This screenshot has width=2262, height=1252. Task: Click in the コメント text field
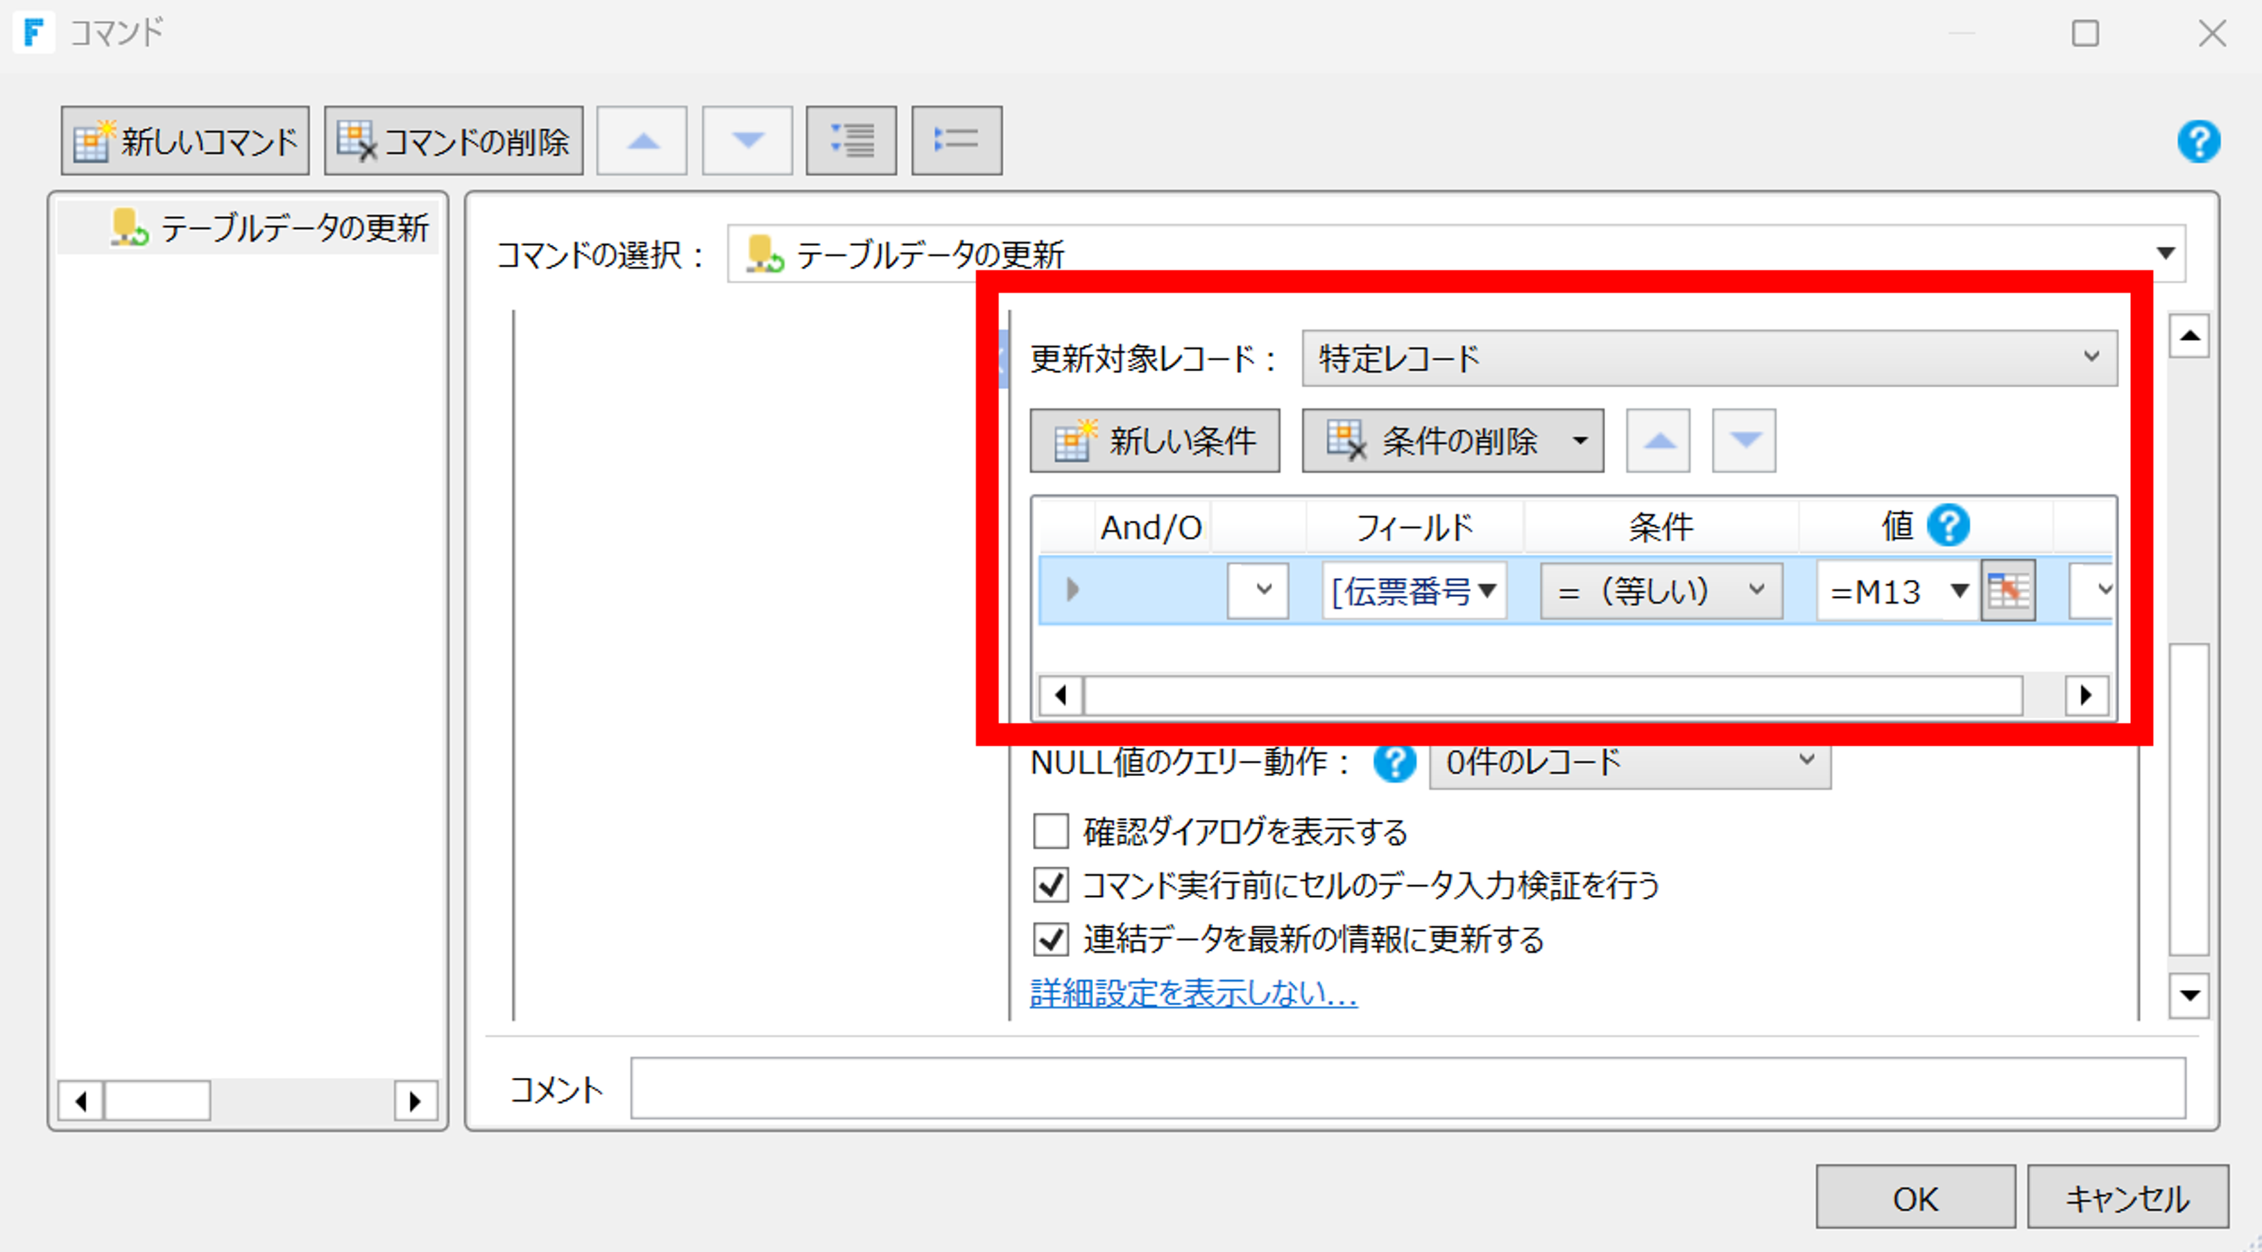click(1407, 1089)
